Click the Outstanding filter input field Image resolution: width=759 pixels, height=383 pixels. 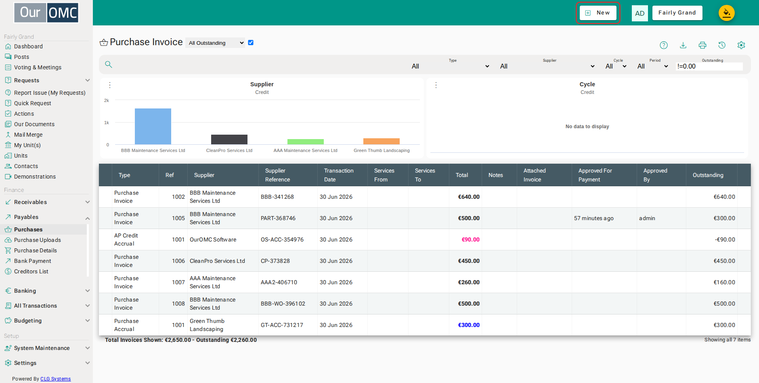point(709,67)
